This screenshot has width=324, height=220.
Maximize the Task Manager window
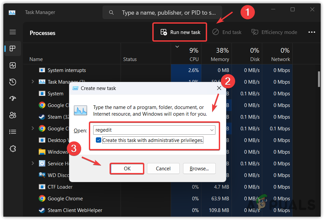292,9
